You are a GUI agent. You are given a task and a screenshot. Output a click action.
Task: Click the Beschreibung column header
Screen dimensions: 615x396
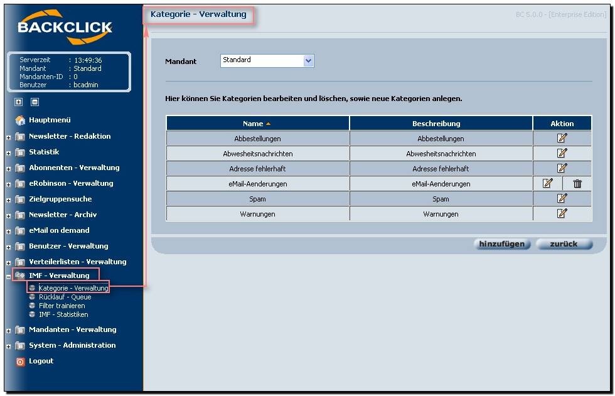(x=441, y=123)
